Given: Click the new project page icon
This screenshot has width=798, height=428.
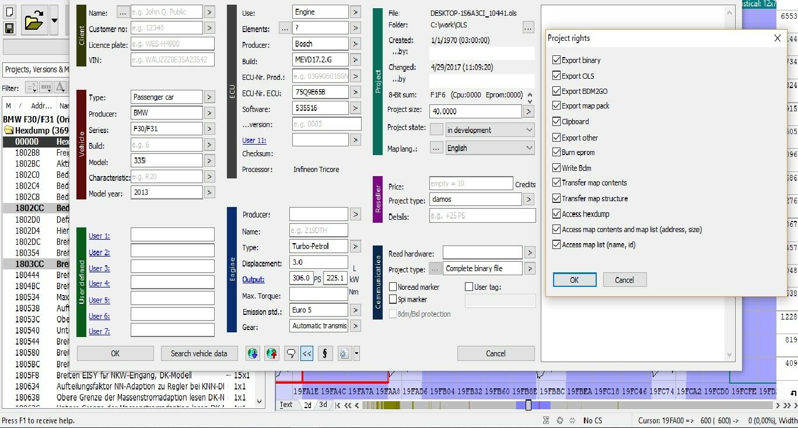Looking at the screenshot, I should tap(9, 12).
